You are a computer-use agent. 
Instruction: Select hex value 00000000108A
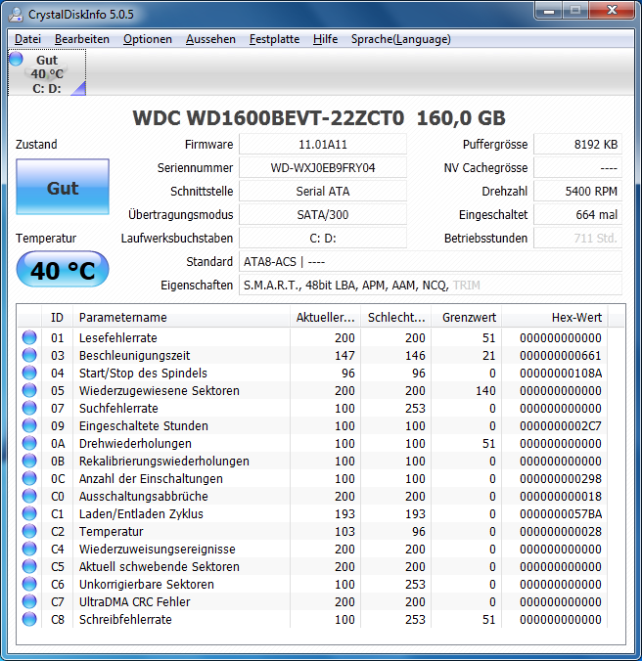[561, 374]
